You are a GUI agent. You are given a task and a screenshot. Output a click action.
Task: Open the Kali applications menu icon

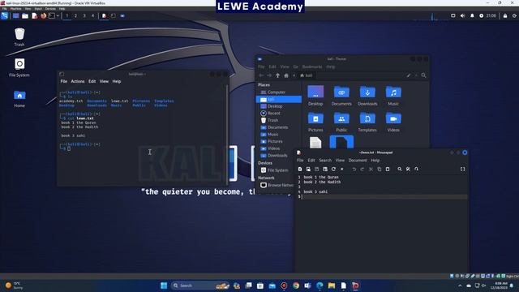[4, 15]
